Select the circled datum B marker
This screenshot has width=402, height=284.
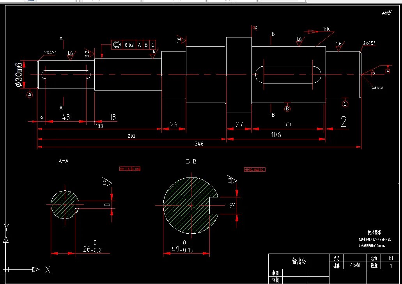pyautogui.click(x=287, y=109)
